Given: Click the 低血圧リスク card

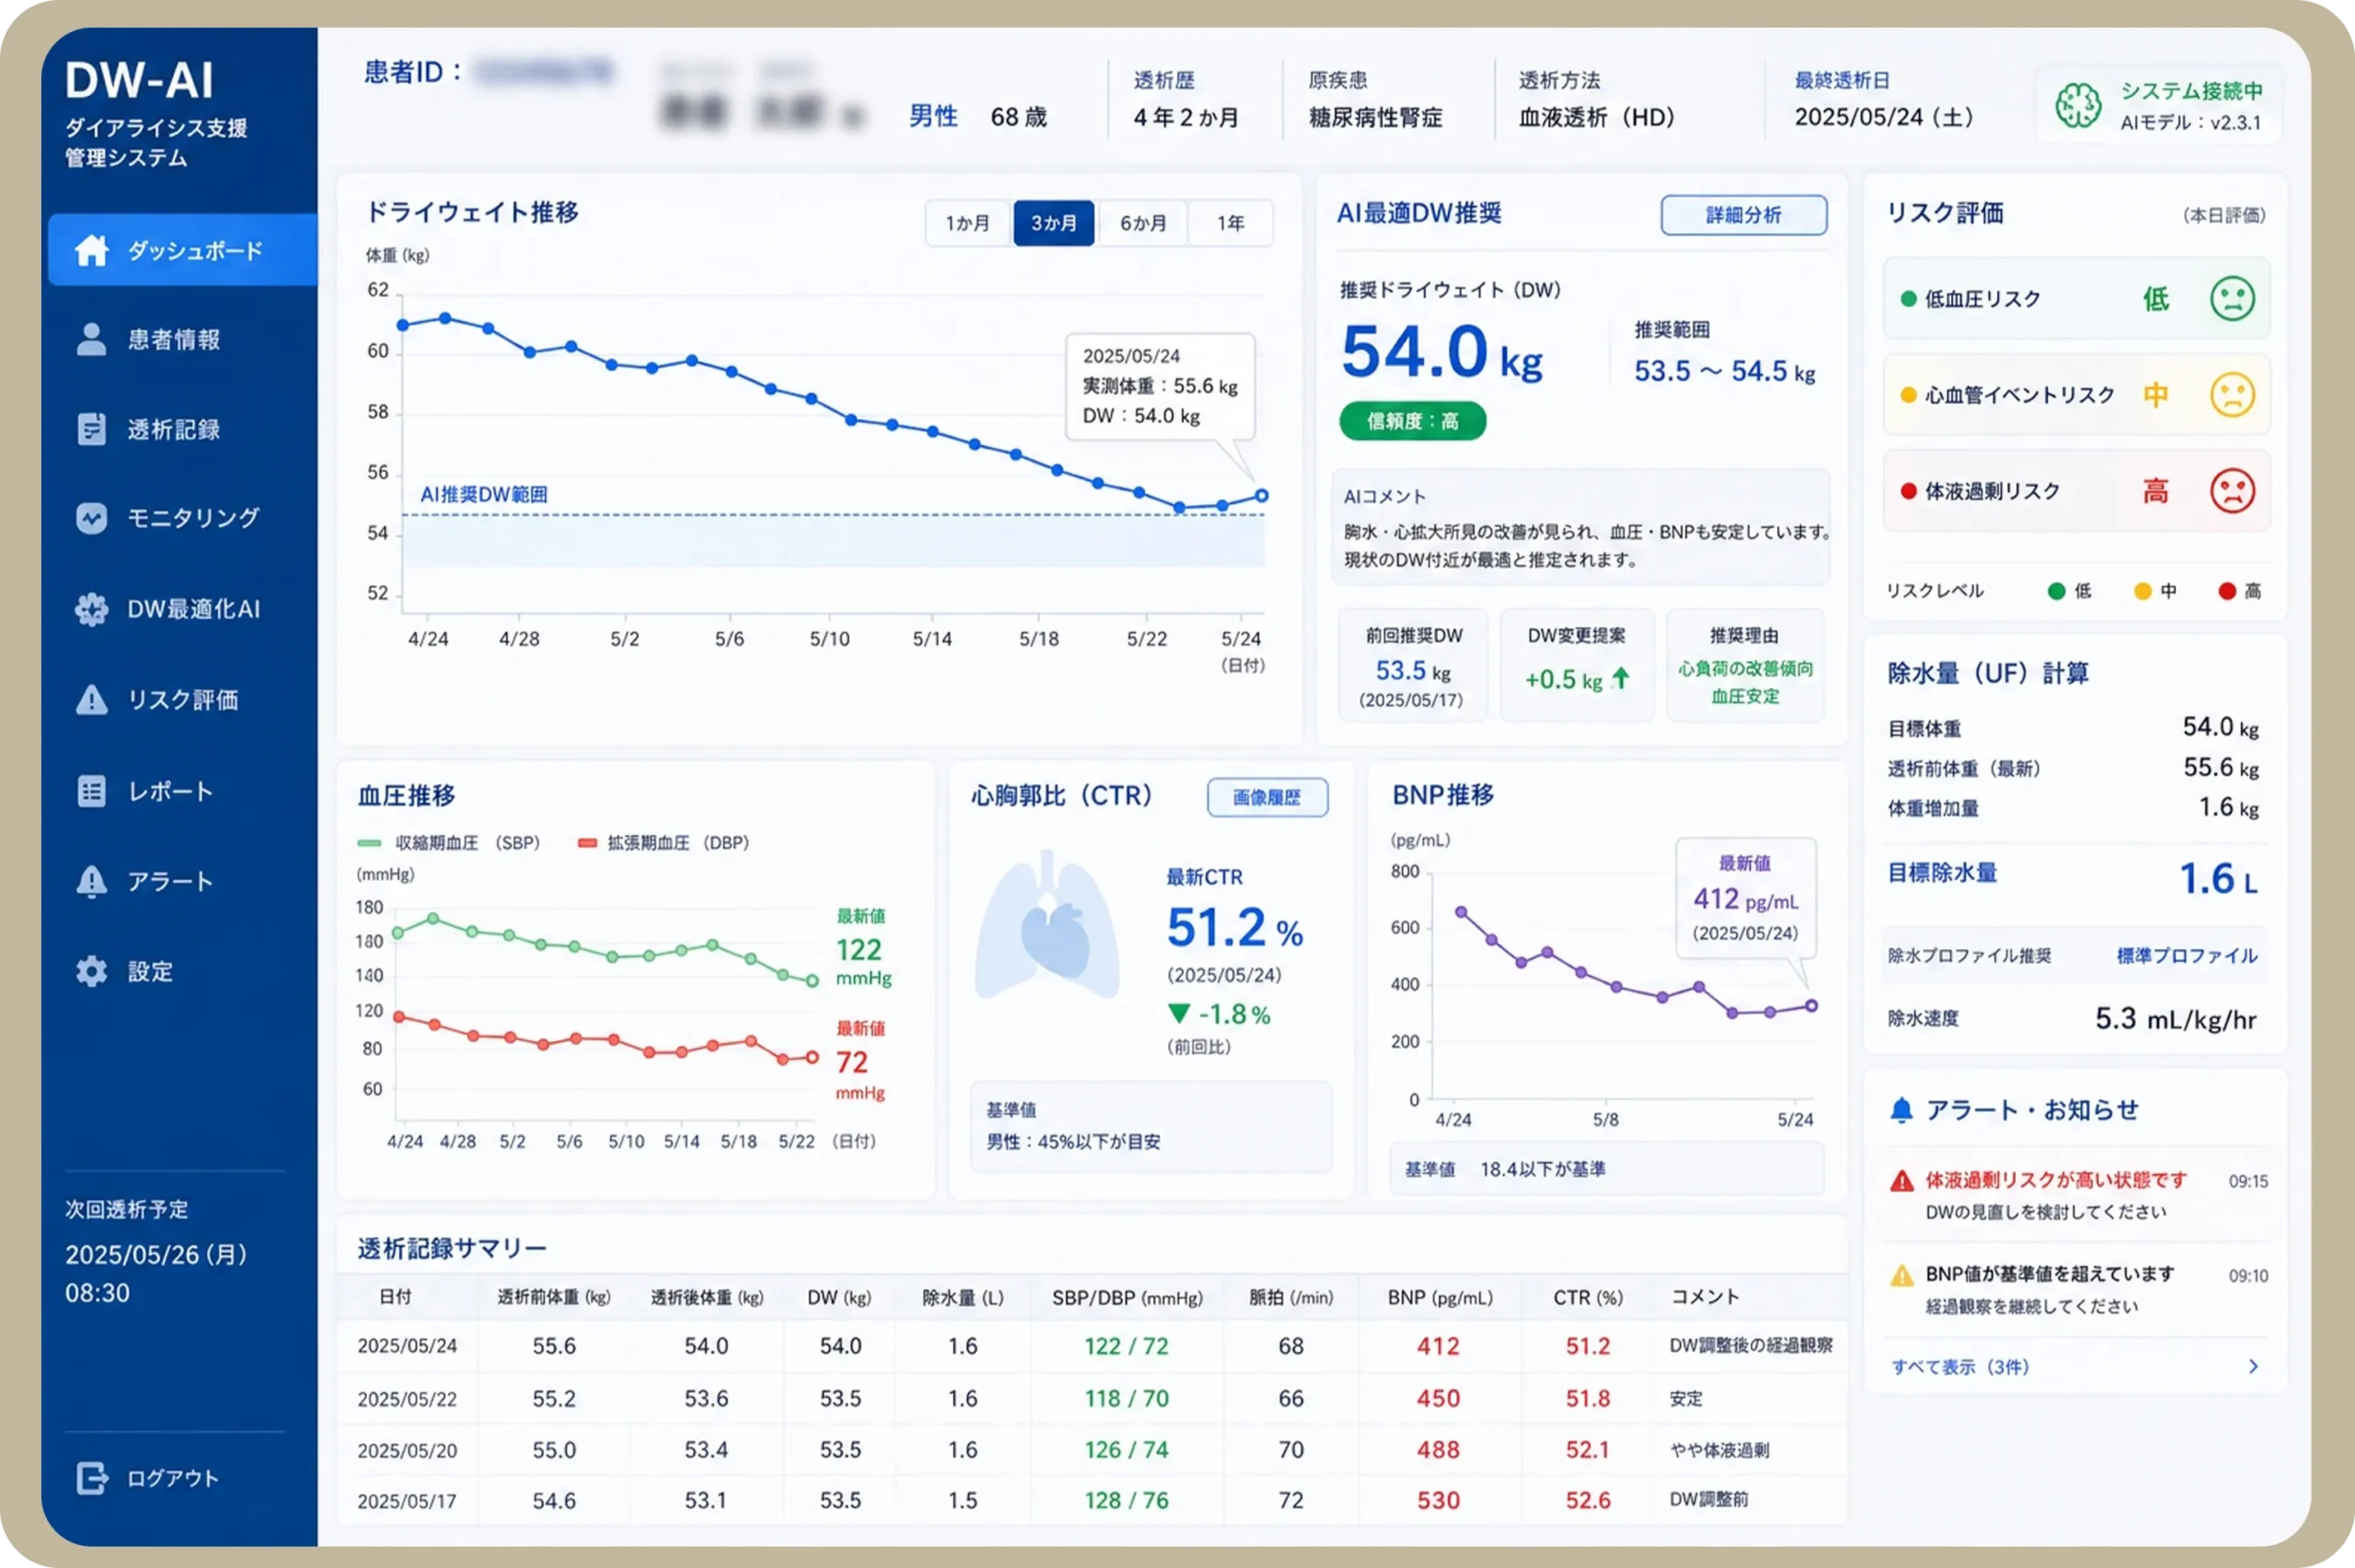Looking at the screenshot, I should pyautogui.click(x=2076, y=298).
